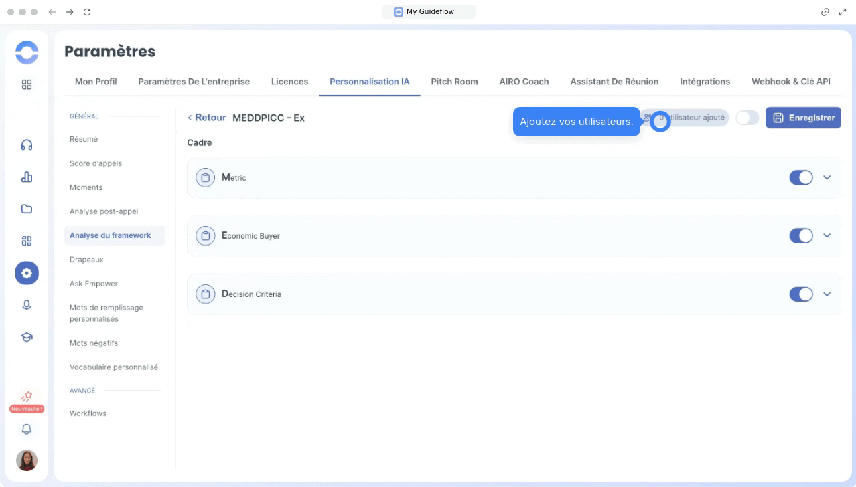
Task: Disable the Metric toggle switch
Action: point(800,177)
